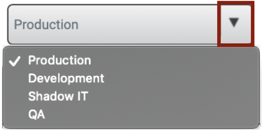Click the tick mark icon in the list
Image resolution: width=263 pixels, height=134 pixels.
pos(15,61)
